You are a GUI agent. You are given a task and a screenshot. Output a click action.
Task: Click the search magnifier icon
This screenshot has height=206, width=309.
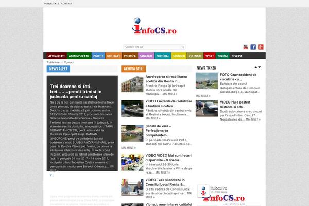183,47
